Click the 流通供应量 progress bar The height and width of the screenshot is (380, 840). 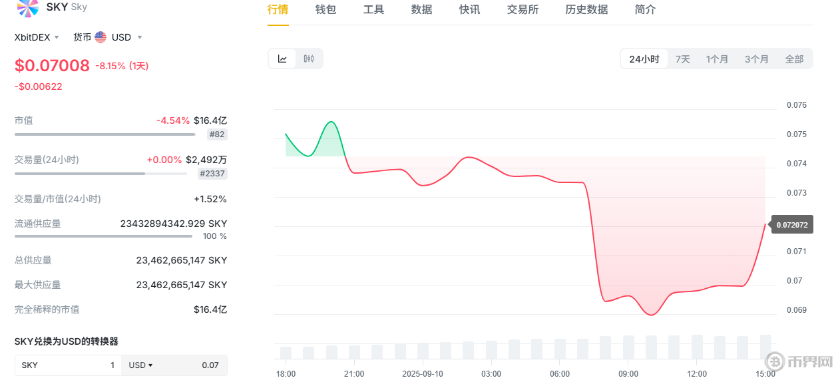[103, 236]
